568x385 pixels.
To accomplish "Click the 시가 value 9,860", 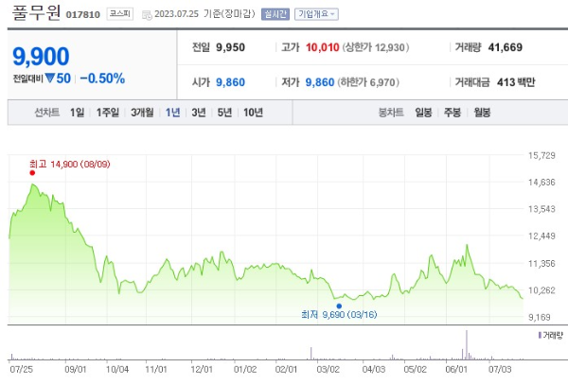I will (230, 82).
